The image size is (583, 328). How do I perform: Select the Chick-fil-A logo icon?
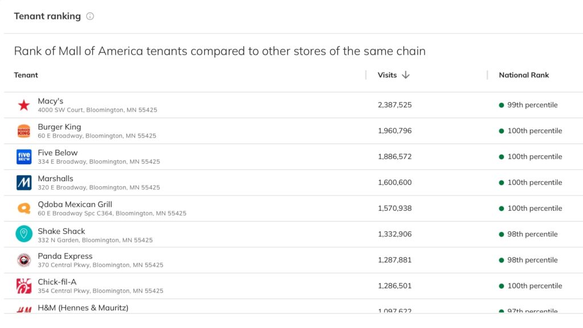pos(23,285)
